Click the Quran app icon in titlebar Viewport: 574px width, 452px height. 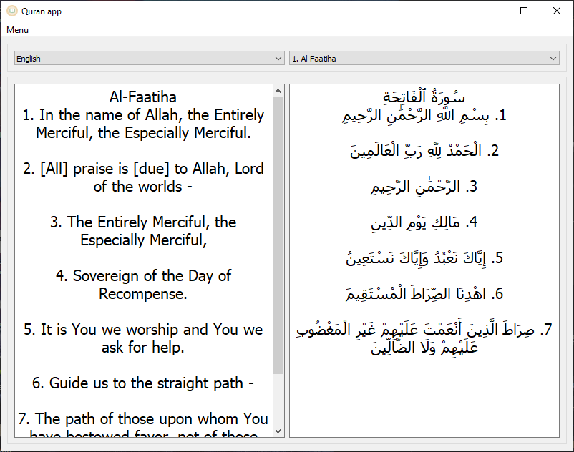(11, 11)
